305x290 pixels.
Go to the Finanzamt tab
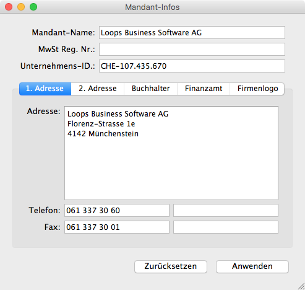(204, 89)
